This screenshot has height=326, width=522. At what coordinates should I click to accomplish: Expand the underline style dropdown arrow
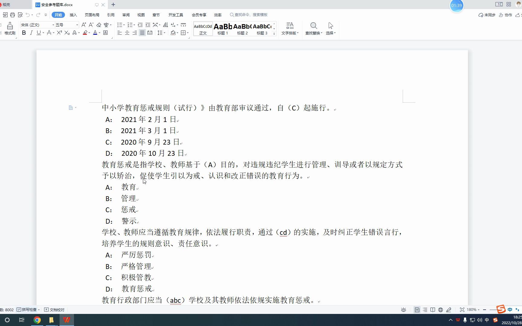point(43,33)
